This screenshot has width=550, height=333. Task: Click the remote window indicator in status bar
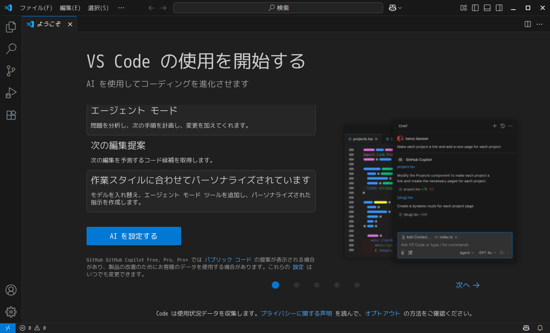click(x=8, y=328)
